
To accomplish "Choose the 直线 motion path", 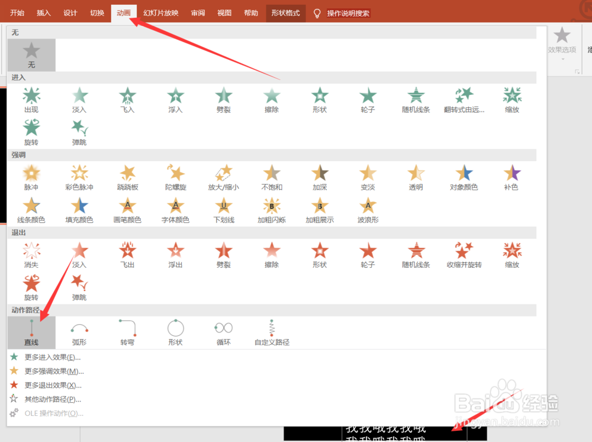I will [31, 332].
